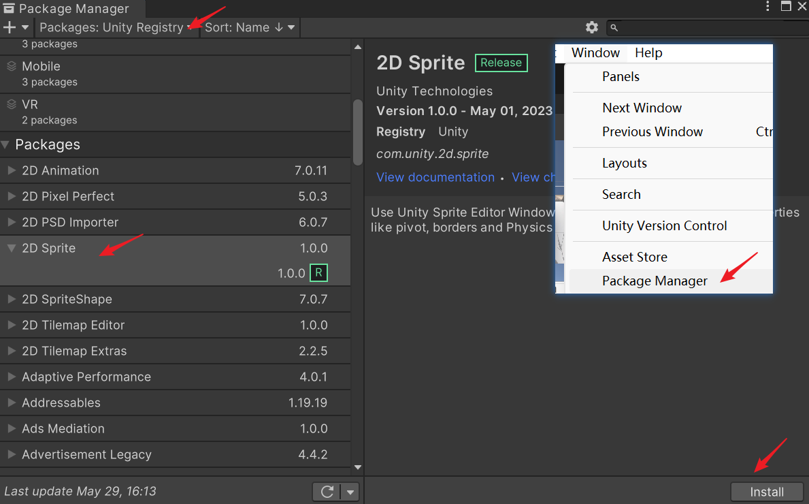Click the add package plus icon

(x=10, y=27)
